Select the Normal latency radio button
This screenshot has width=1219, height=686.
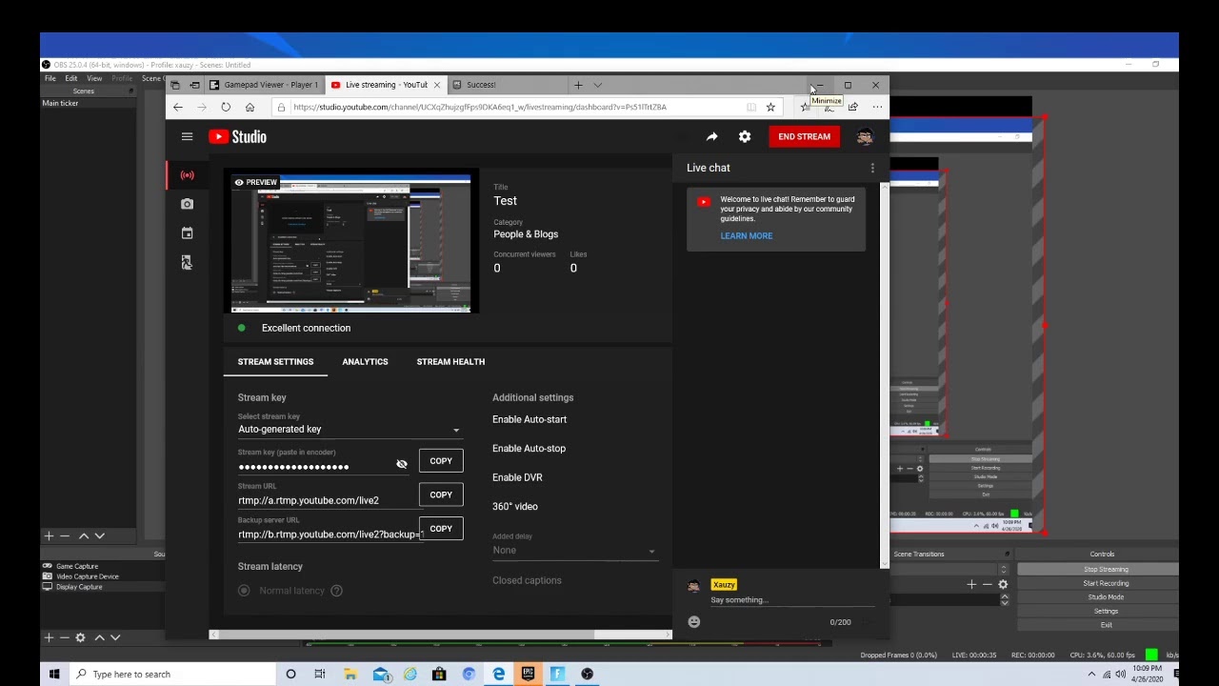244,591
